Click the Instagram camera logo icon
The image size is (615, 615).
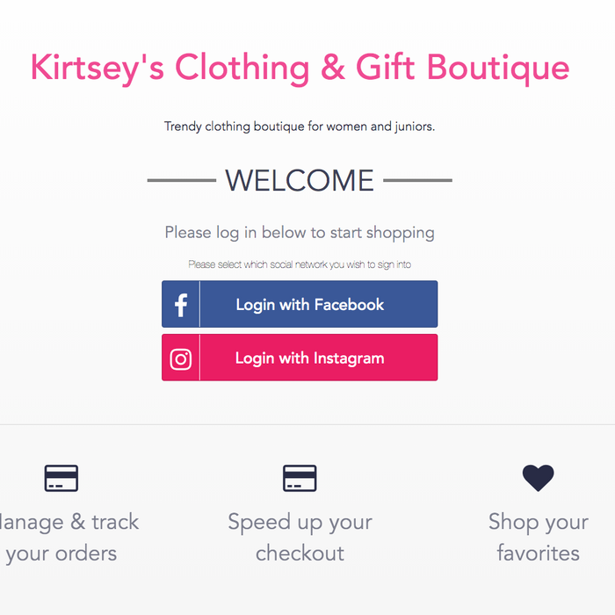181,358
